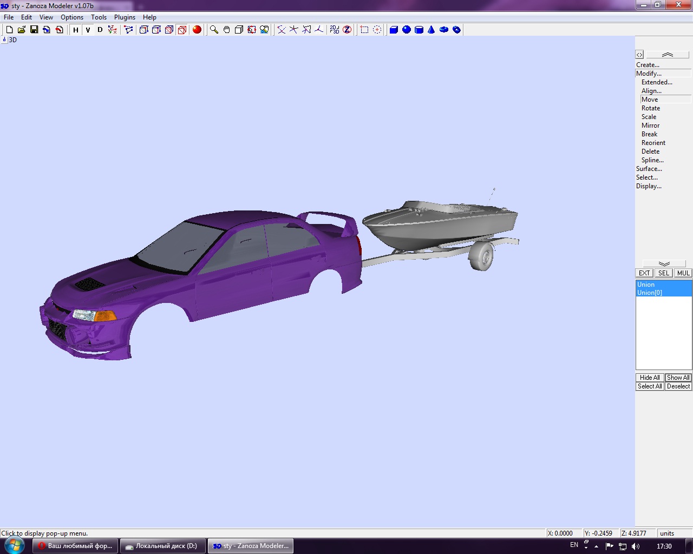Toggle the EXT button
The image size is (693, 554).
(x=644, y=273)
